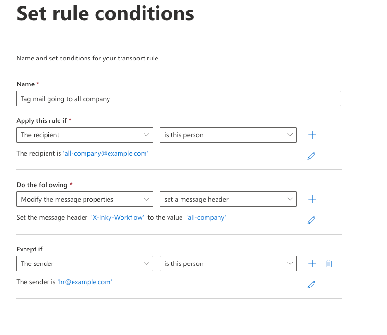Open the exception 'is this person' dropdown
Viewport: 387px width, 335px height.
228,263
